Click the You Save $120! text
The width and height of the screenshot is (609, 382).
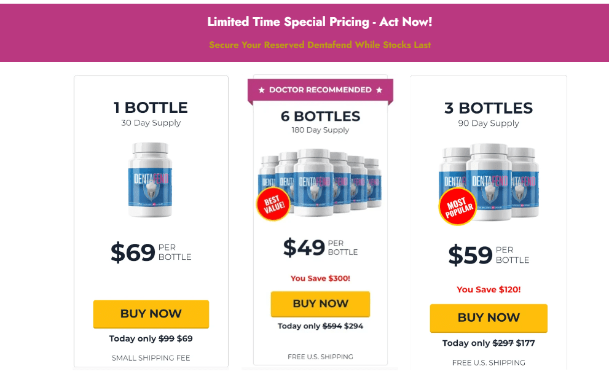(489, 290)
